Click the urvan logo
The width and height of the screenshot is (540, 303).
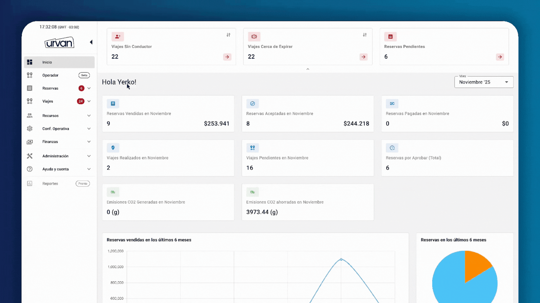coord(59,43)
